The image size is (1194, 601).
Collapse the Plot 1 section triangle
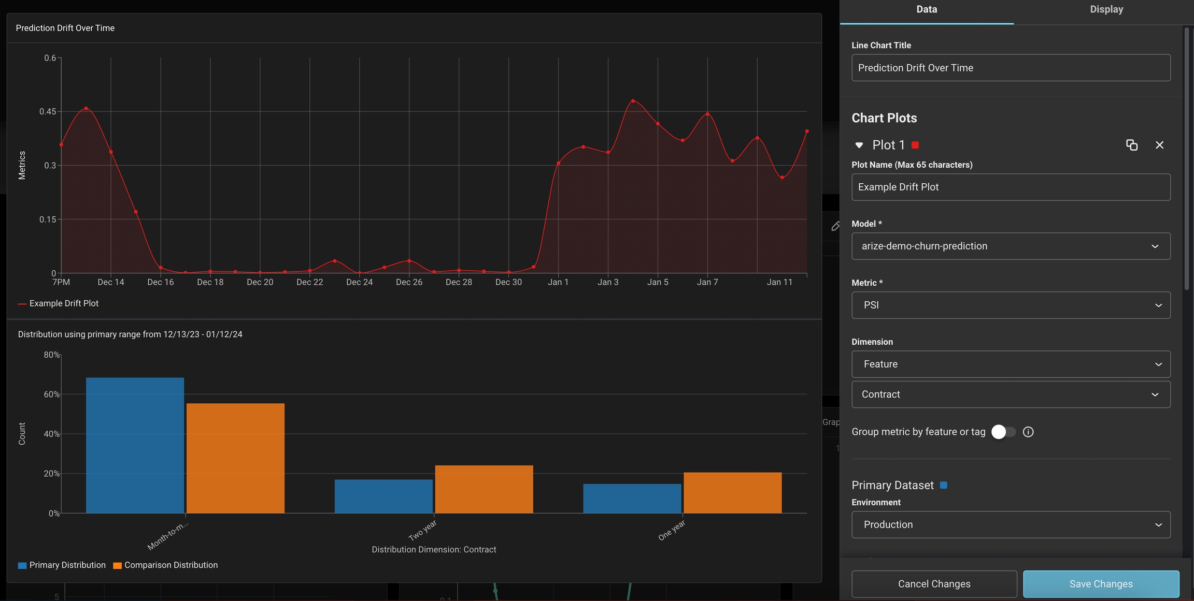click(859, 145)
